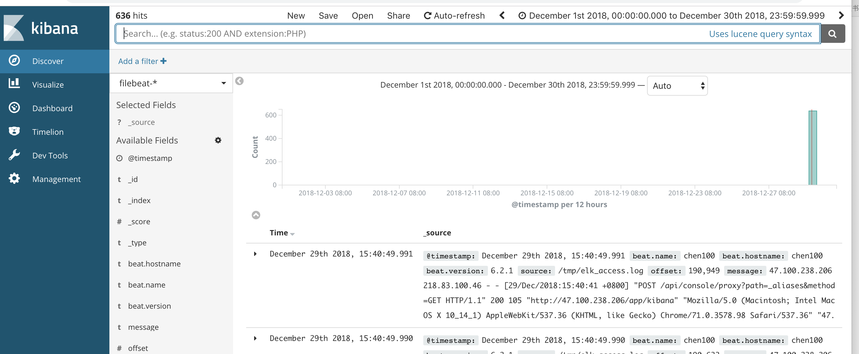Collapse the histogram chart
859x354 pixels.
[256, 215]
